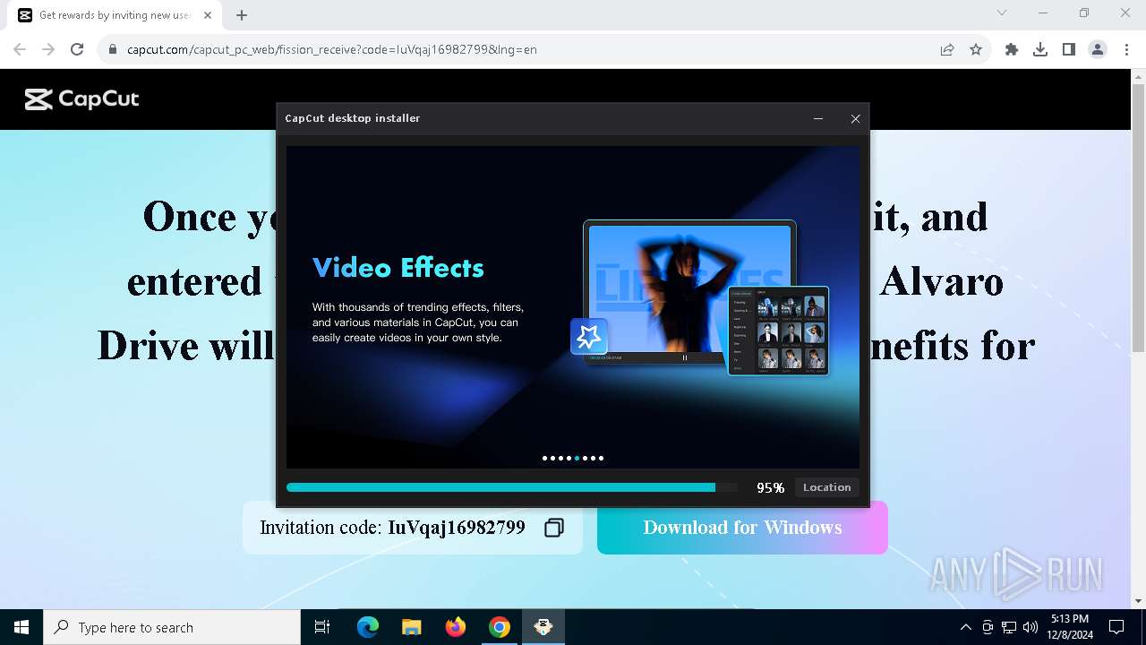Open Task View on the taskbar
Screen dimensions: 1146x645
pyautogui.click(x=322, y=627)
